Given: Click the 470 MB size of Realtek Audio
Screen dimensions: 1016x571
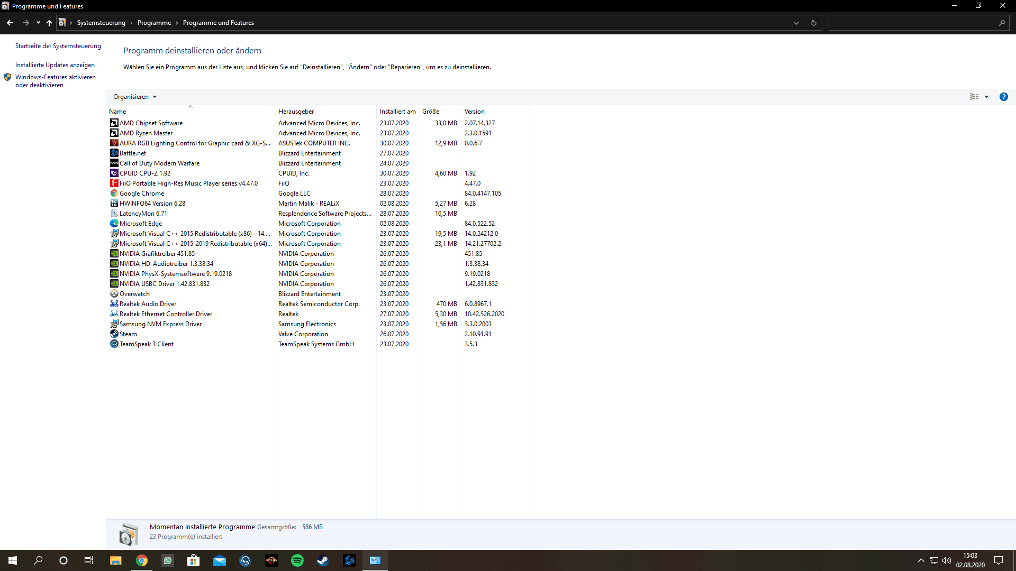Looking at the screenshot, I should pos(447,304).
